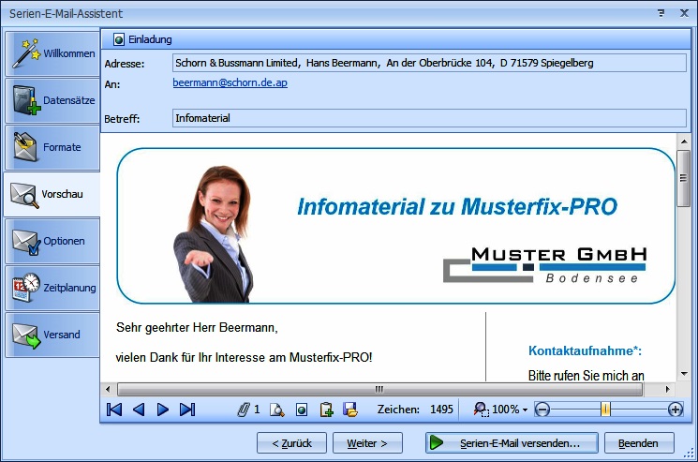Open the Willkommen step

click(x=52, y=53)
